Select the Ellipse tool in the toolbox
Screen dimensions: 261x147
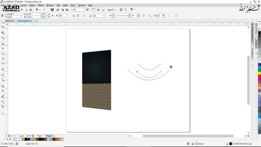[2, 58]
